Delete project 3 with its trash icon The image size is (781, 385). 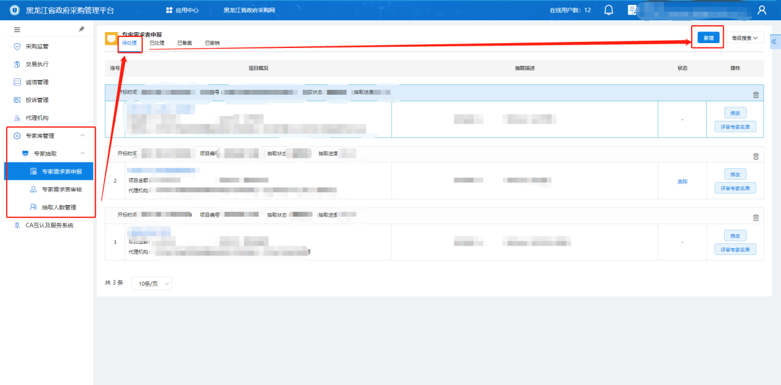756,217
